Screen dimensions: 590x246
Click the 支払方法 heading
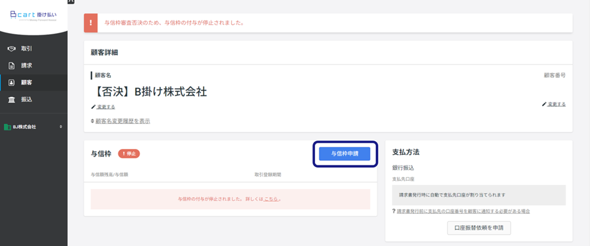tap(406, 152)
